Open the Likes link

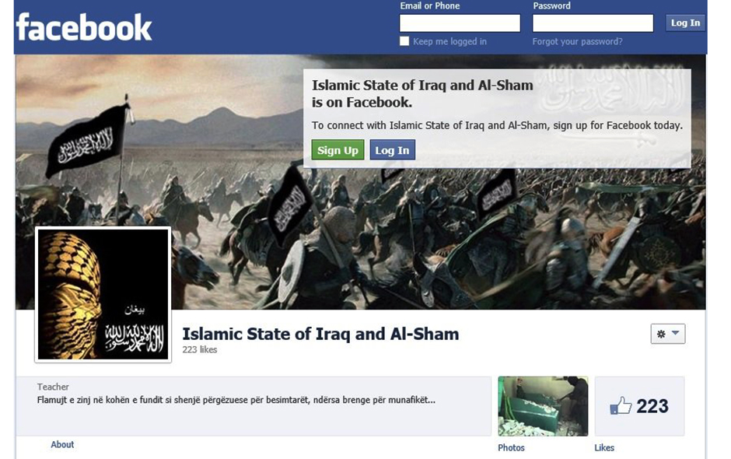pos(604,448)
